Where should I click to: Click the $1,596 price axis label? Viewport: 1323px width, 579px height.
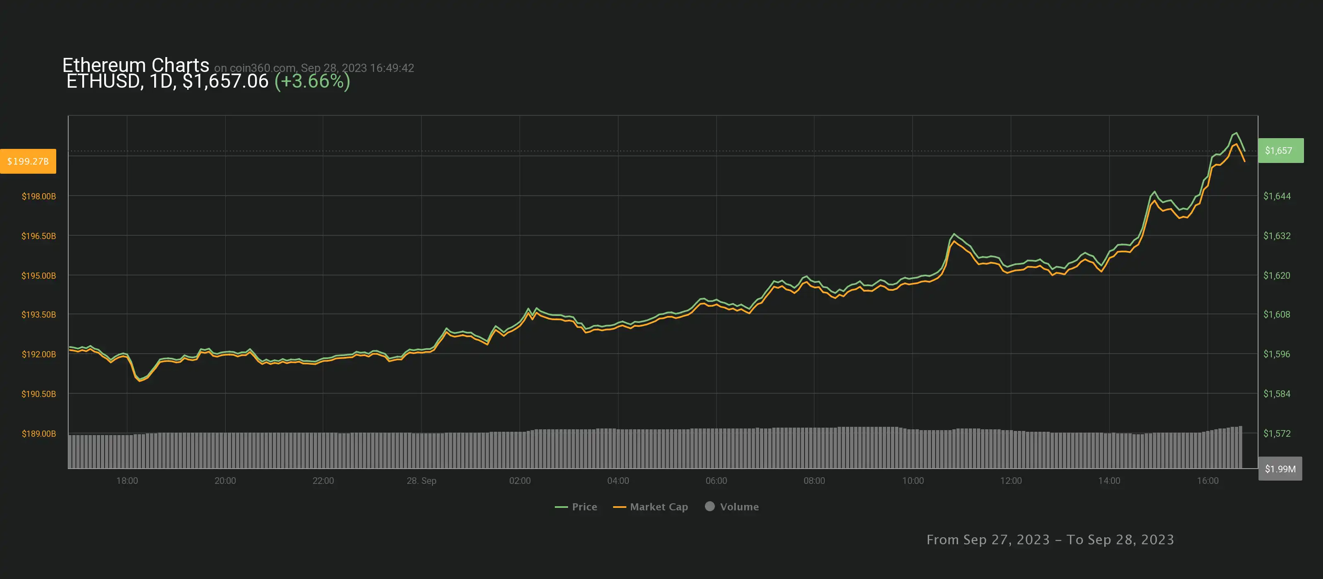(x=1277, y=354)
